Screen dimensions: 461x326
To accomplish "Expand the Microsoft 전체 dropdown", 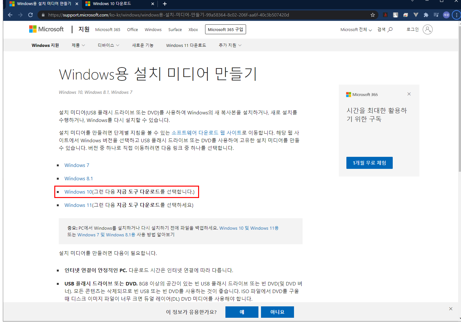I will point(356,29).
